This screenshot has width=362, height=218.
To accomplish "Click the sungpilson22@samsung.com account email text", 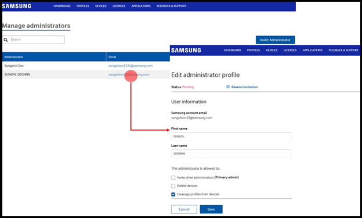I will point(191,118).
